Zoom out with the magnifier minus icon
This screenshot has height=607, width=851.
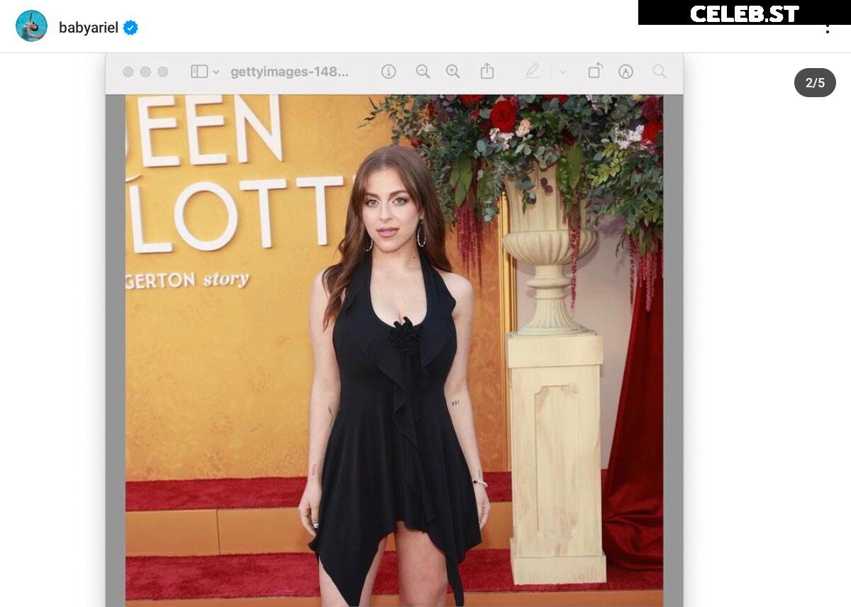(423, 72)
